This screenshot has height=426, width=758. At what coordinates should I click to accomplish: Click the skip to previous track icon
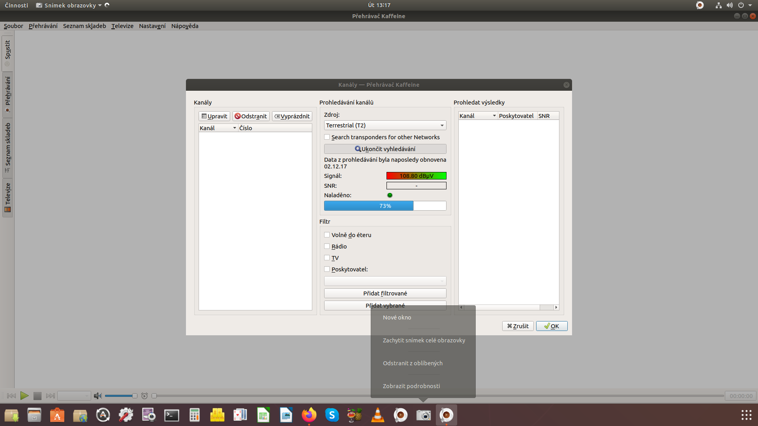(11, 396)
